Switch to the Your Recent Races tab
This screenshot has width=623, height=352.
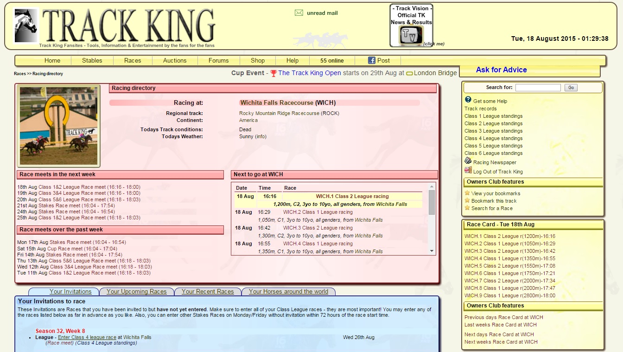tap(207, 292)
